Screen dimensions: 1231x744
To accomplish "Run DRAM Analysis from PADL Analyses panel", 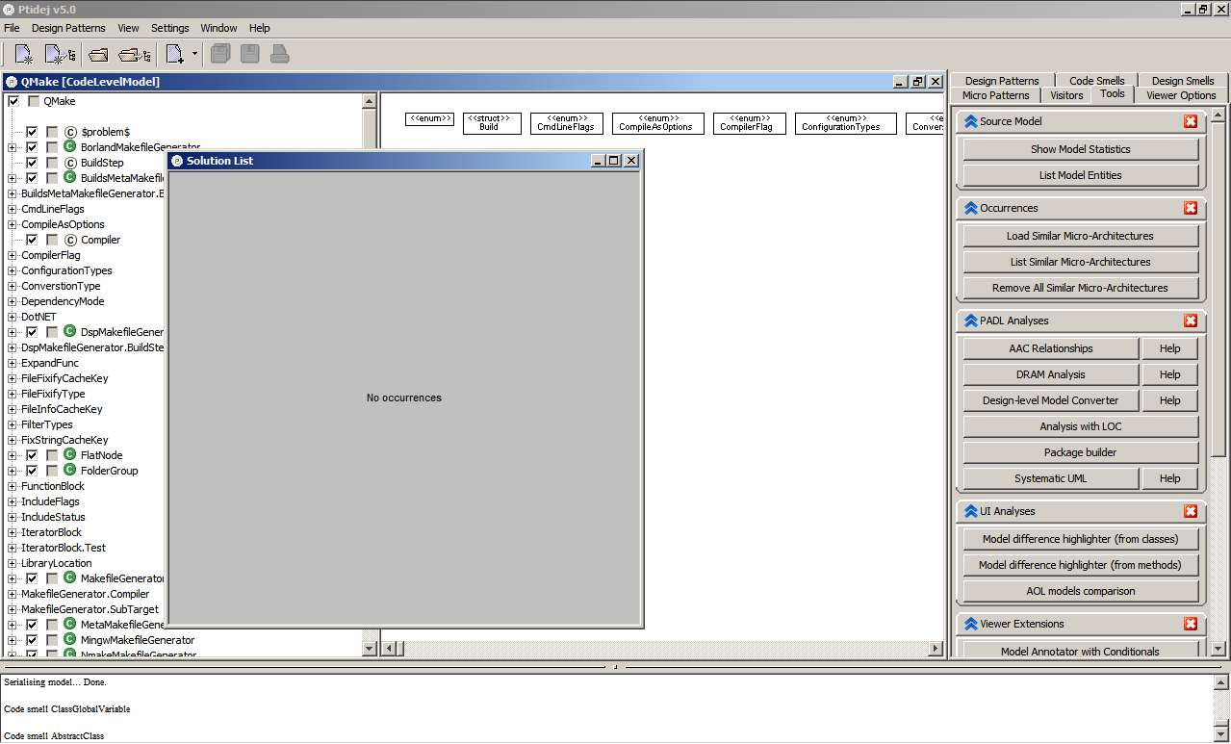I will point(1050,373).
